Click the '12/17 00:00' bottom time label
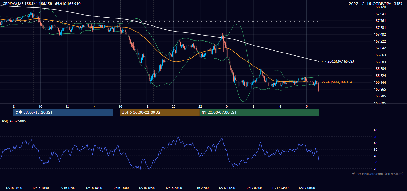Screen dimensions: 407x191 click(227, 188)
